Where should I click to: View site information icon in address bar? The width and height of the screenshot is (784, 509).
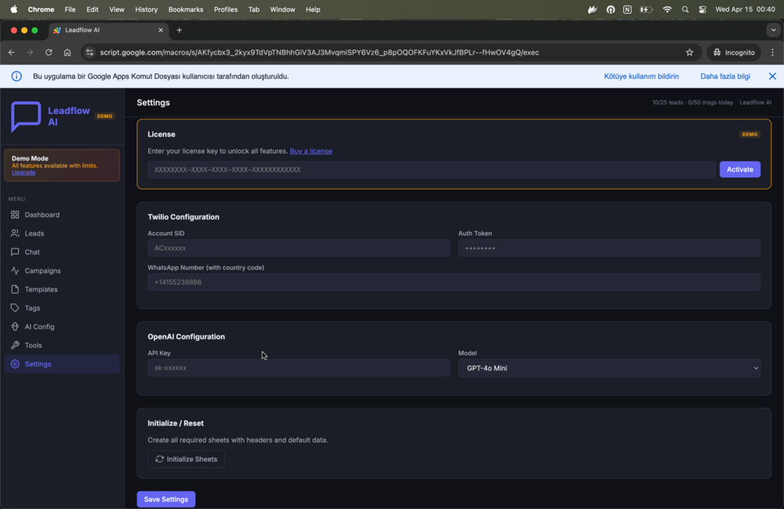click(x=90, y=52)
